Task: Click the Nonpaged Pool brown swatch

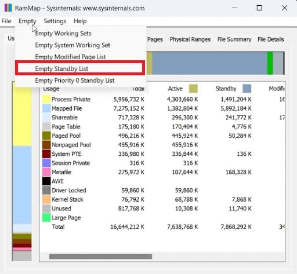Action: pyautogui.click(x=46, y=145)
